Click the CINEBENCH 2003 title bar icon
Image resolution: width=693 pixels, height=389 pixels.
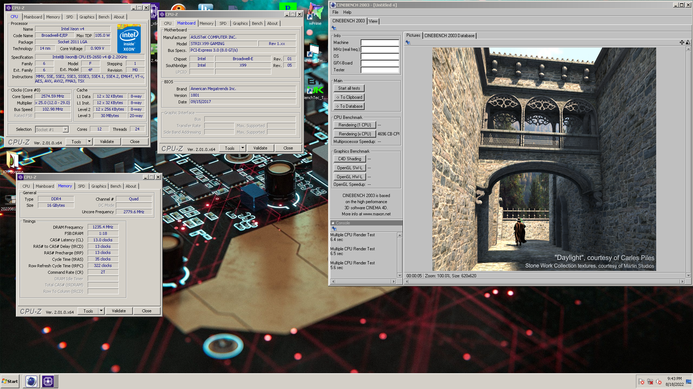click(x=333, y=5)
